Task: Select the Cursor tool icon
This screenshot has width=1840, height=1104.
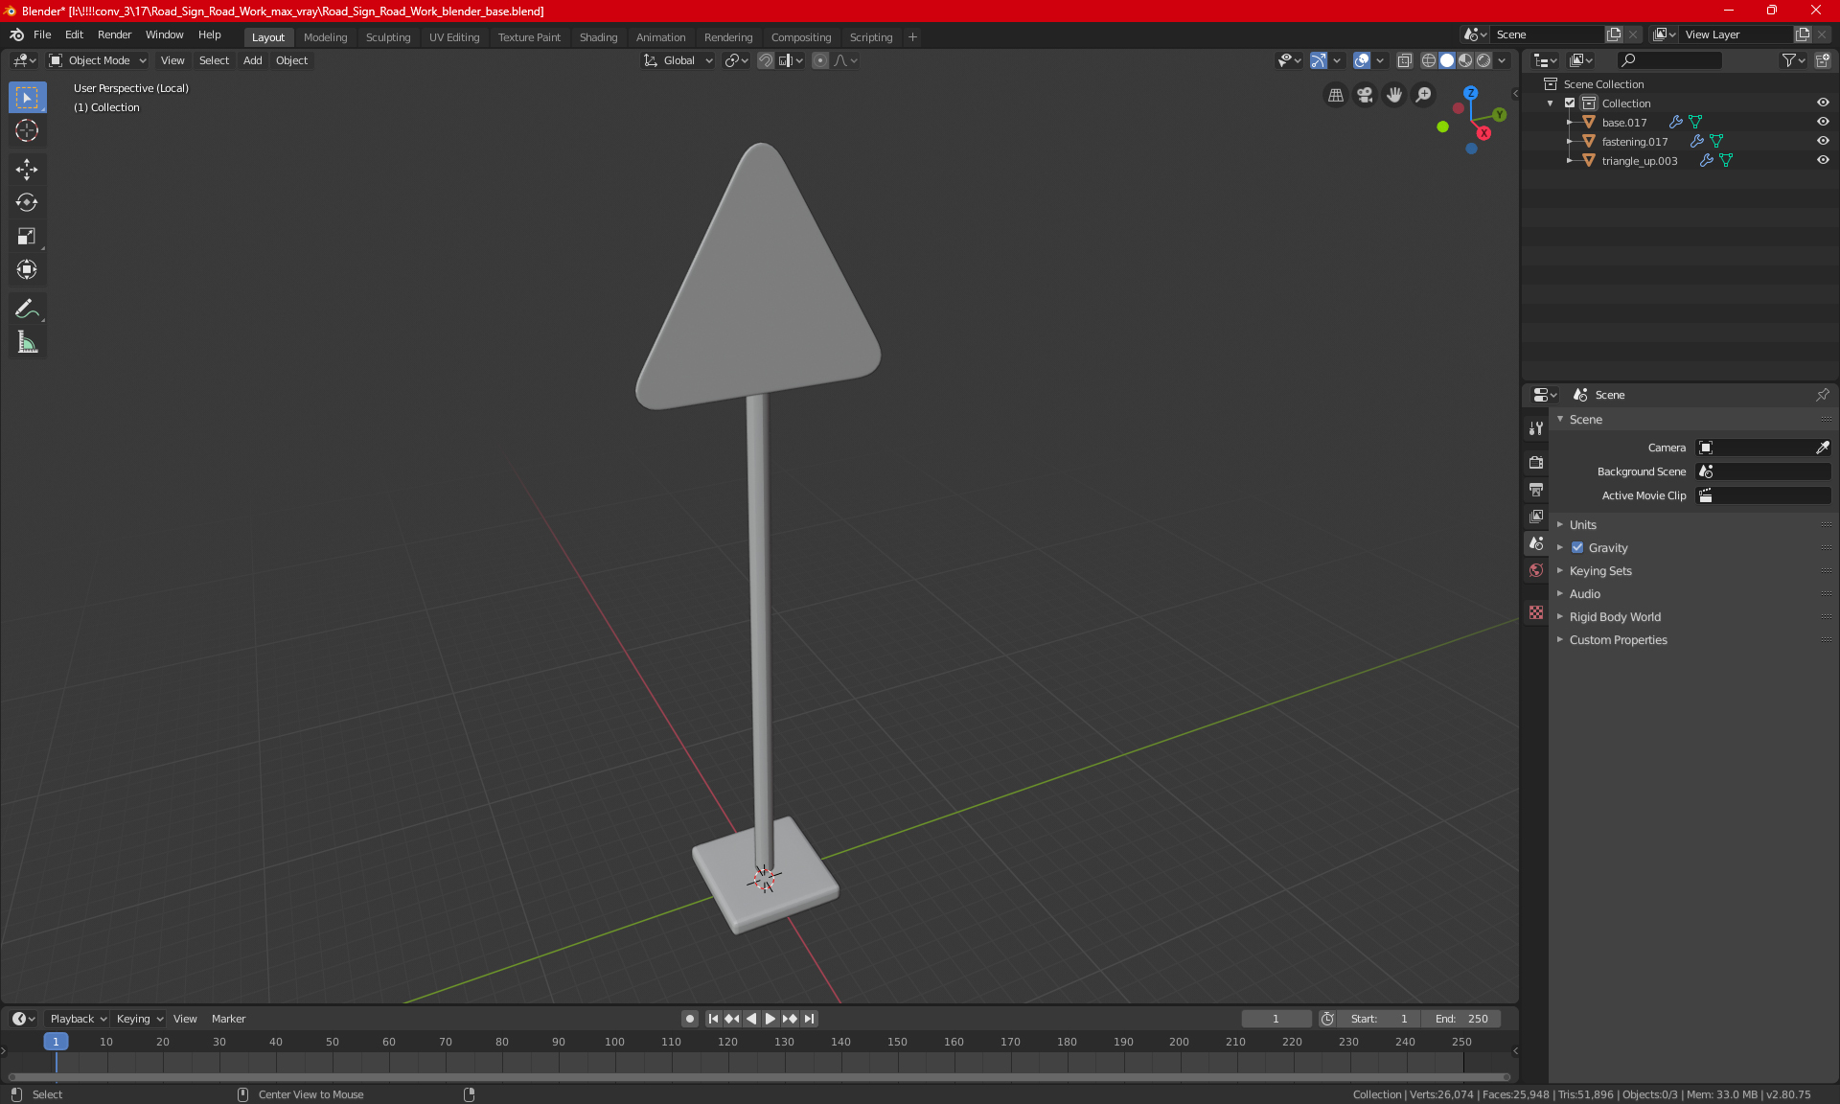Action: click(26, 130)
